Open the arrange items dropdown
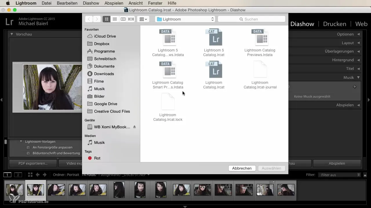The width and height of the screenshot is (371, 208). 143,19
